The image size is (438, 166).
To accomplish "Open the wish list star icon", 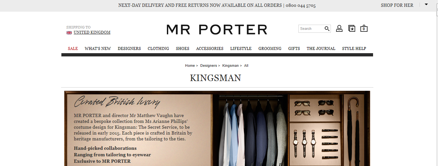I will click(x=352, y=29).
